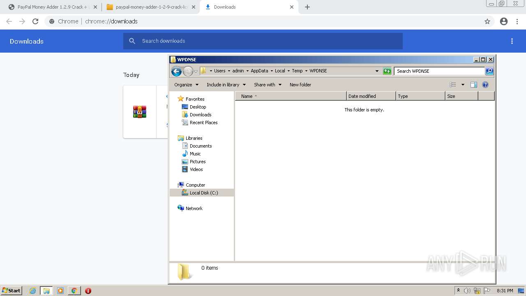Open a new Chrome tab
526x296 pixels.
307,7
